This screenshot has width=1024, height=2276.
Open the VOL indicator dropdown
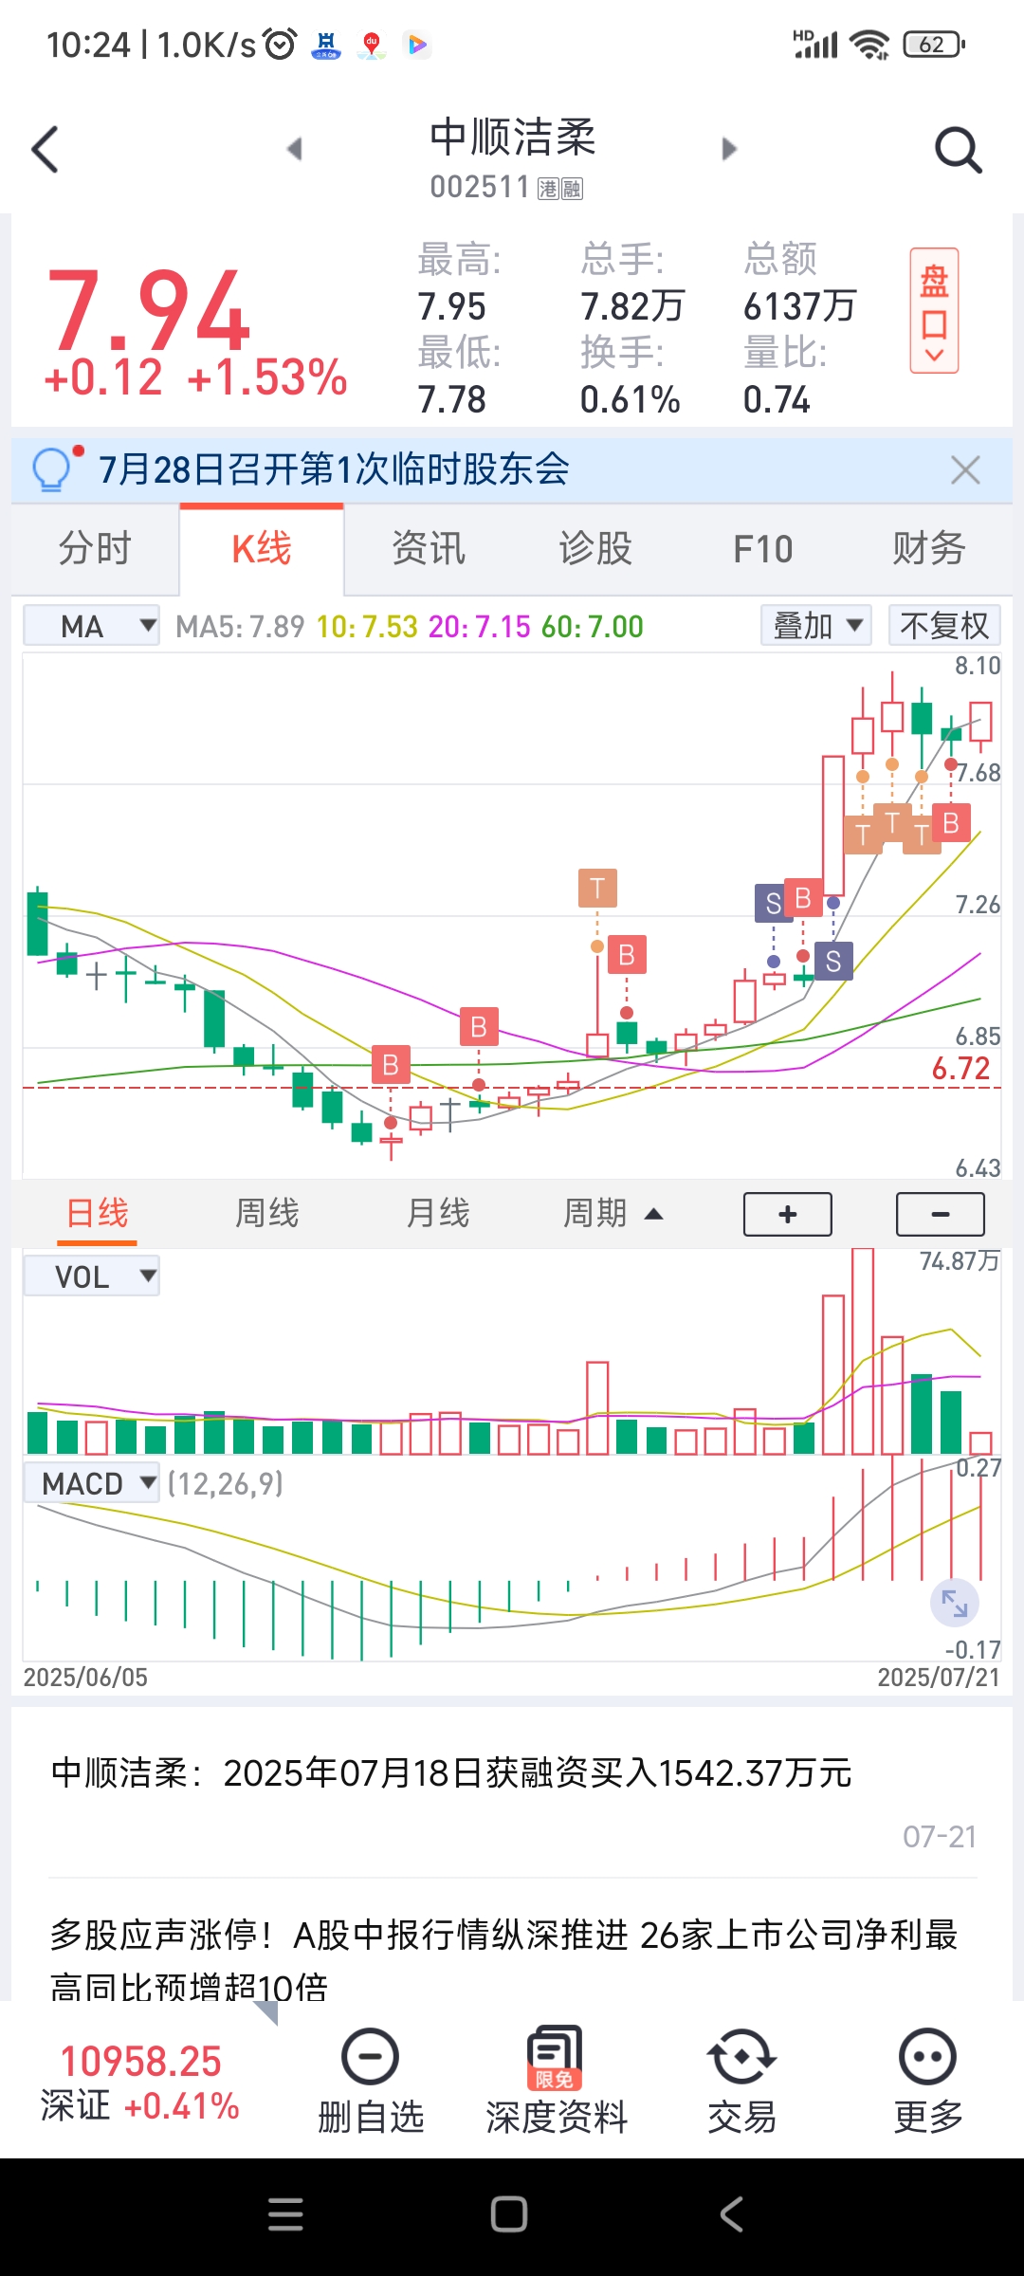[x=92, y=1276]
